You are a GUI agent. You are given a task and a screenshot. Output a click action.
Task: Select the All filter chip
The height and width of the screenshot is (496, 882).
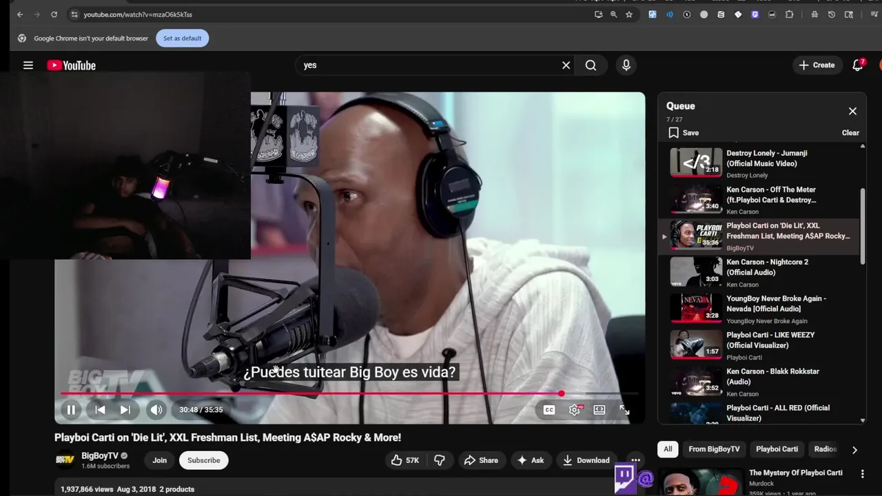(668, 449)
